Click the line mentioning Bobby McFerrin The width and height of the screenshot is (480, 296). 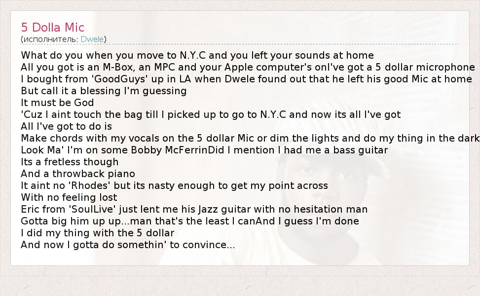tap(204, 150)
